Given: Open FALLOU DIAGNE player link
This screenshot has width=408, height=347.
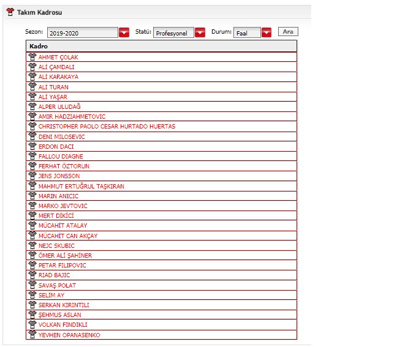Looking at the screenshot, I should pos(61,156).
